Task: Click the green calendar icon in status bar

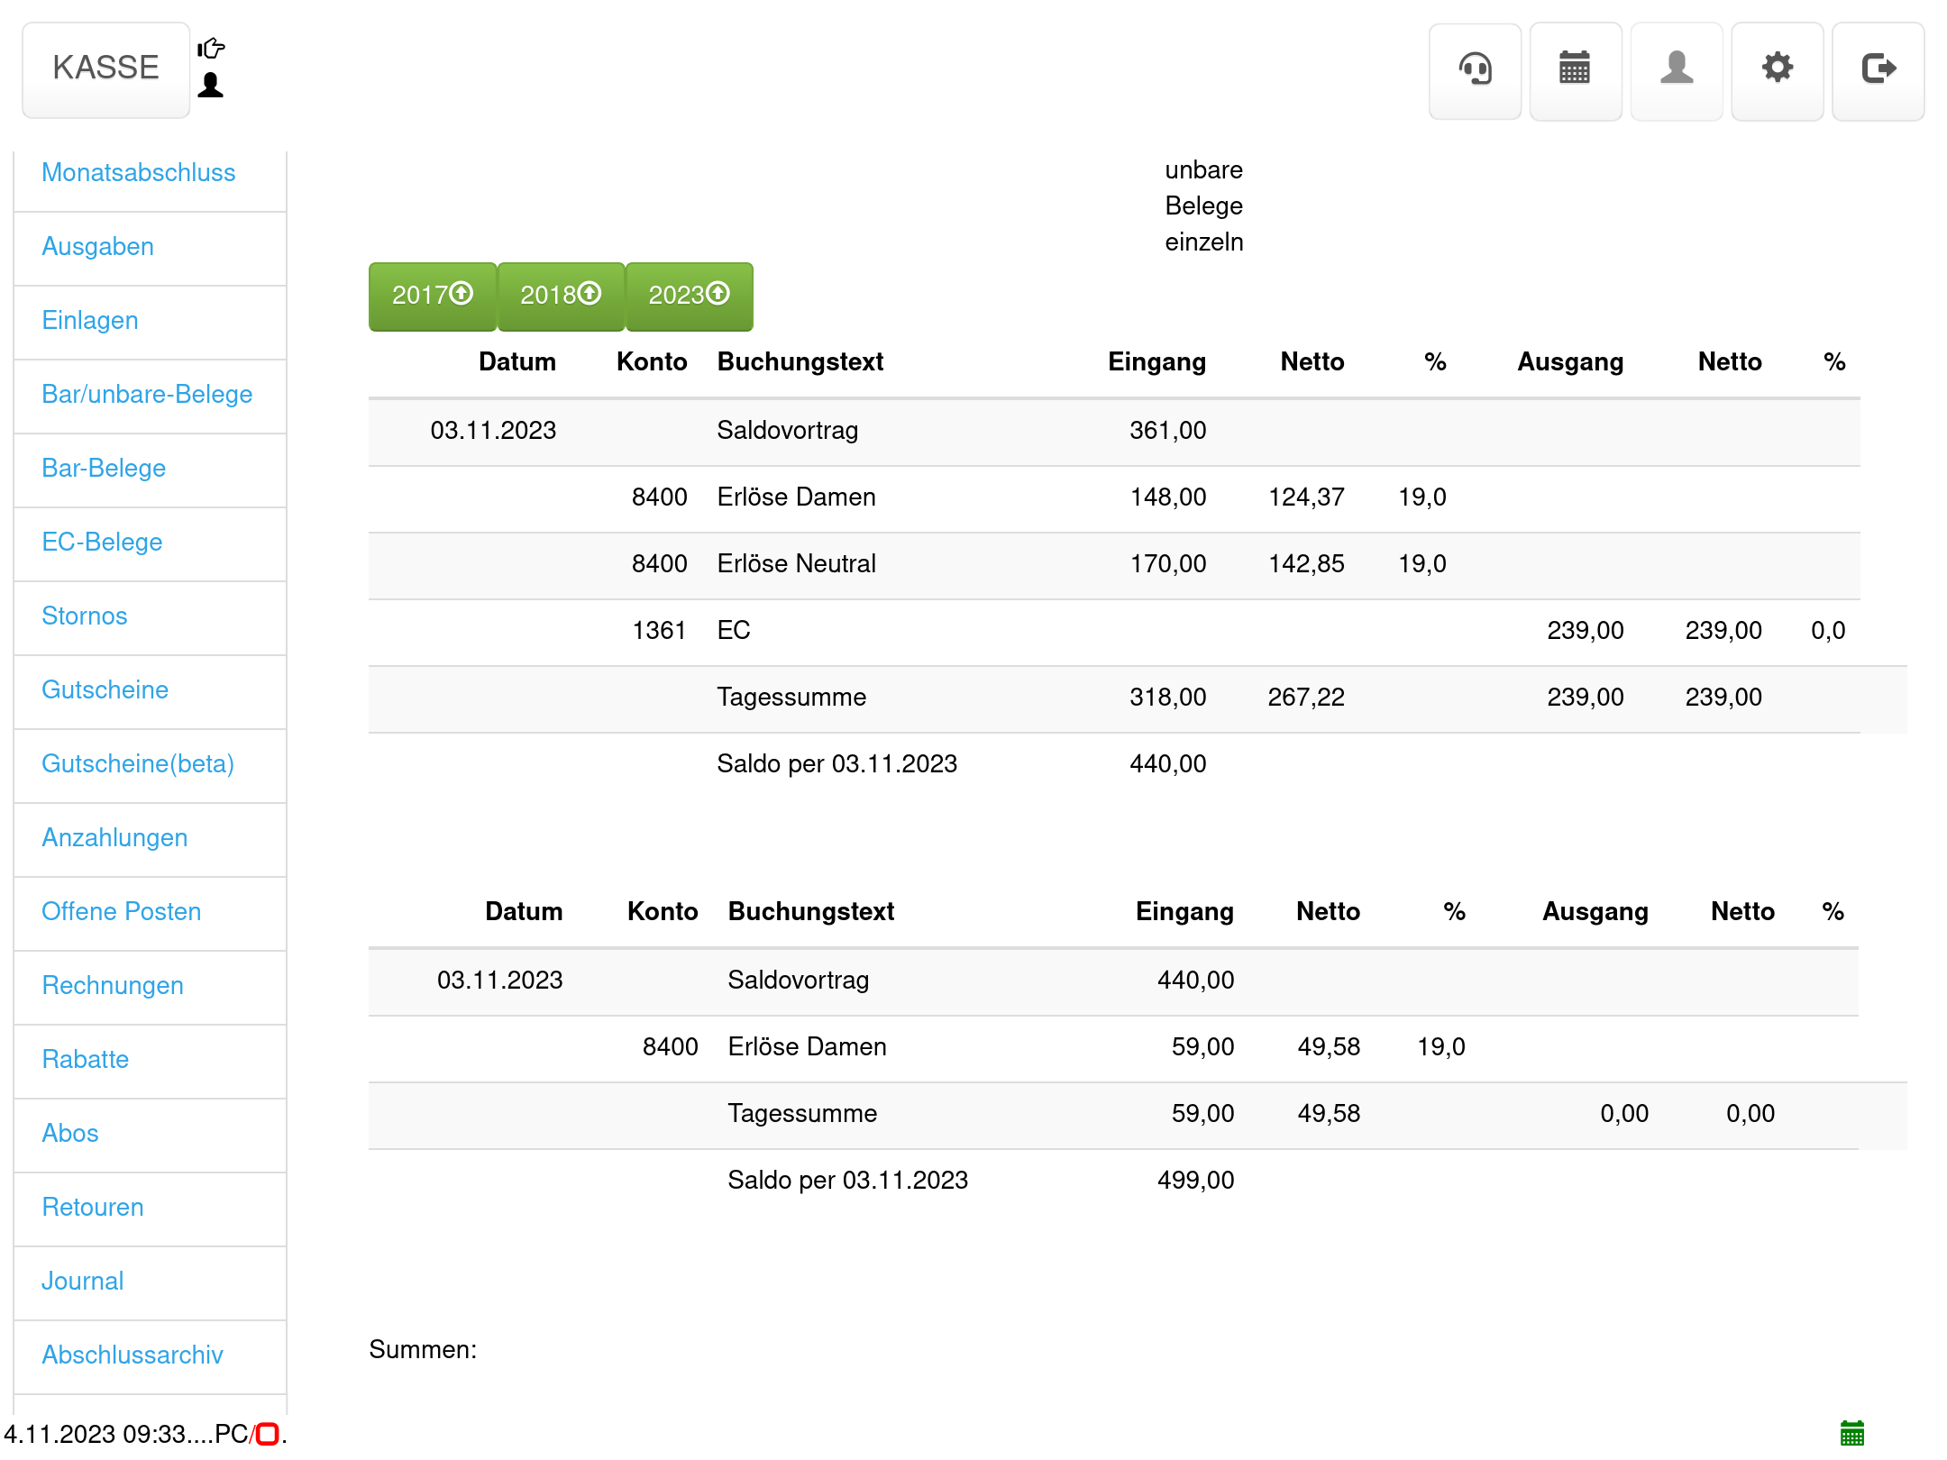Action: [x=1851, y=1433]
